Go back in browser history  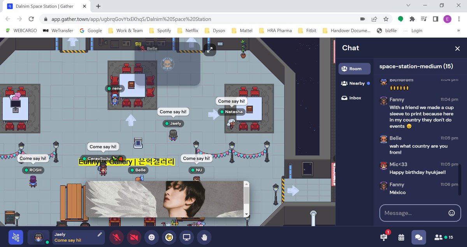8,19
